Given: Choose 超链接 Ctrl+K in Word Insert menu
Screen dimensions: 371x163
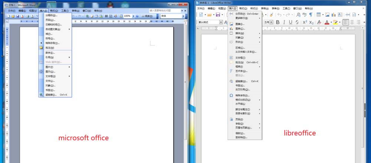Looking at the screenshot, I should click(55, 95).
